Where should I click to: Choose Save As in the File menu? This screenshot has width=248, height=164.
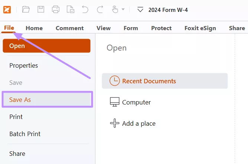tap(47, 100)
